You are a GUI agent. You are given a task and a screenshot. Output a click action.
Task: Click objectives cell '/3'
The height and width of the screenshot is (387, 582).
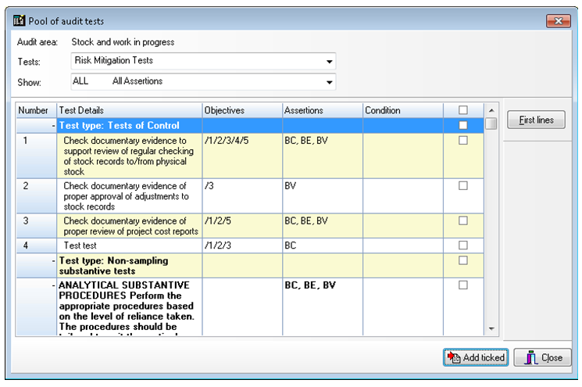pos(242,196)
